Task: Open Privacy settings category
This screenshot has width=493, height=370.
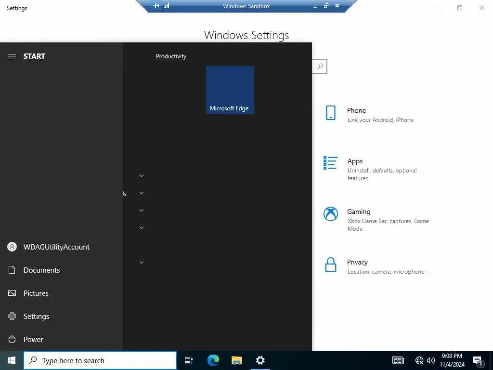Action: 374,266
